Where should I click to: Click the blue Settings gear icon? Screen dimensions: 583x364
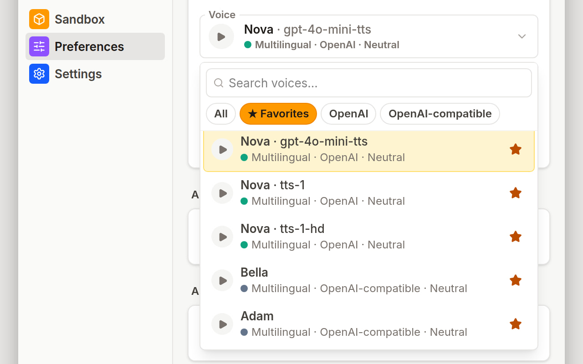coord(39,74)
